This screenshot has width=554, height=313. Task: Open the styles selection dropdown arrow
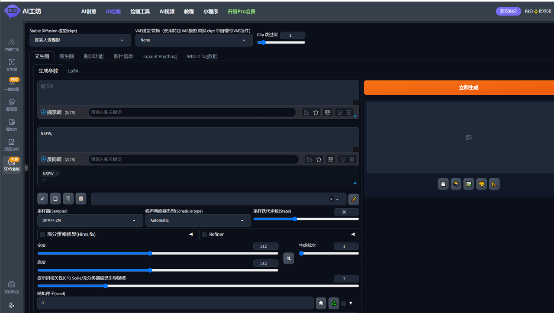[x=337, y=199]
